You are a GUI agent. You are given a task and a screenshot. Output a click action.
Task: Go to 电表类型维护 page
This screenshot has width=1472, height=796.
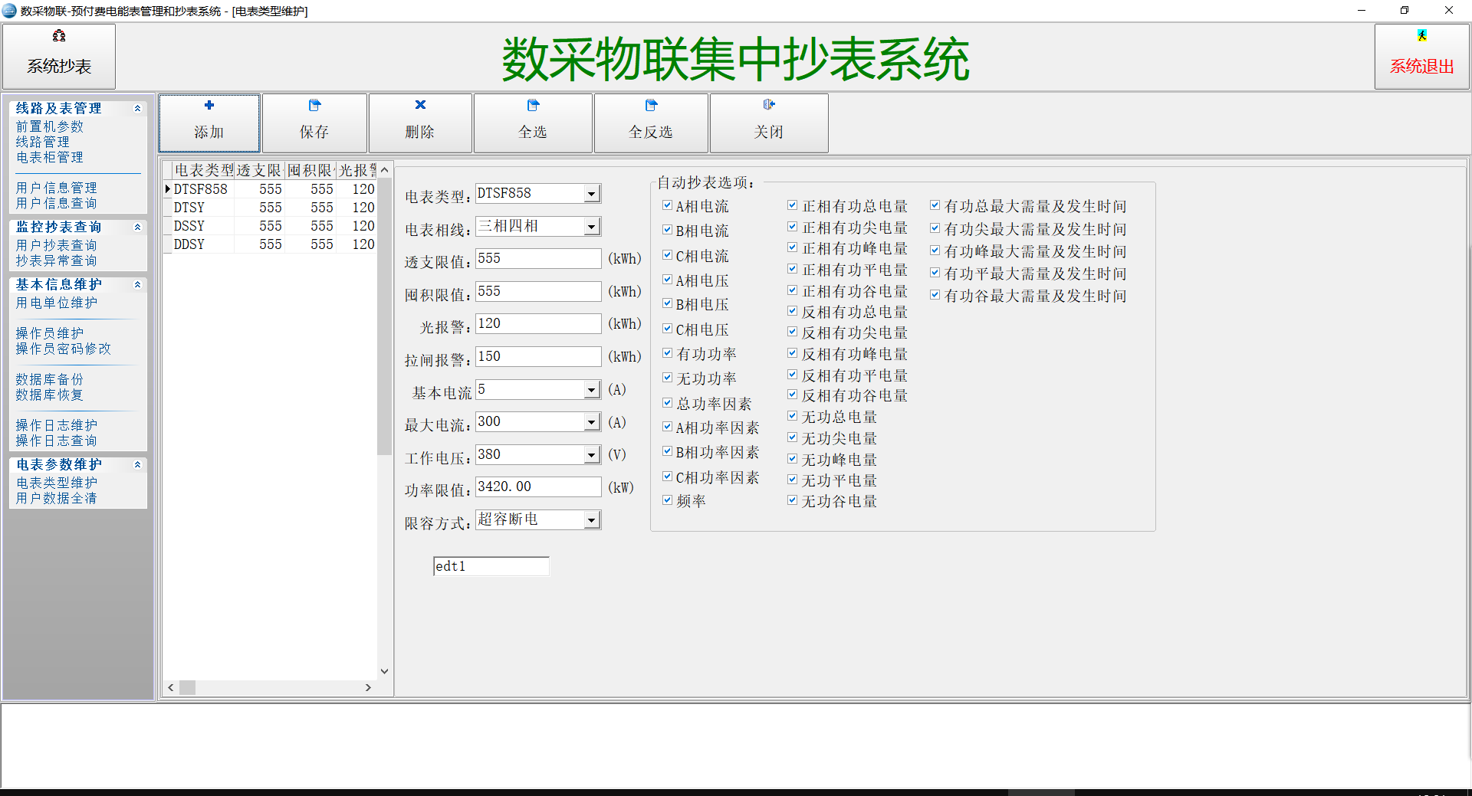(x=57, y=483)
